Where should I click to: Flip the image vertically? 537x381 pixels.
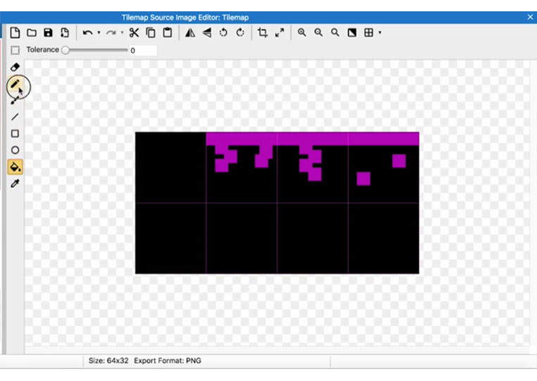pos(207,33)
